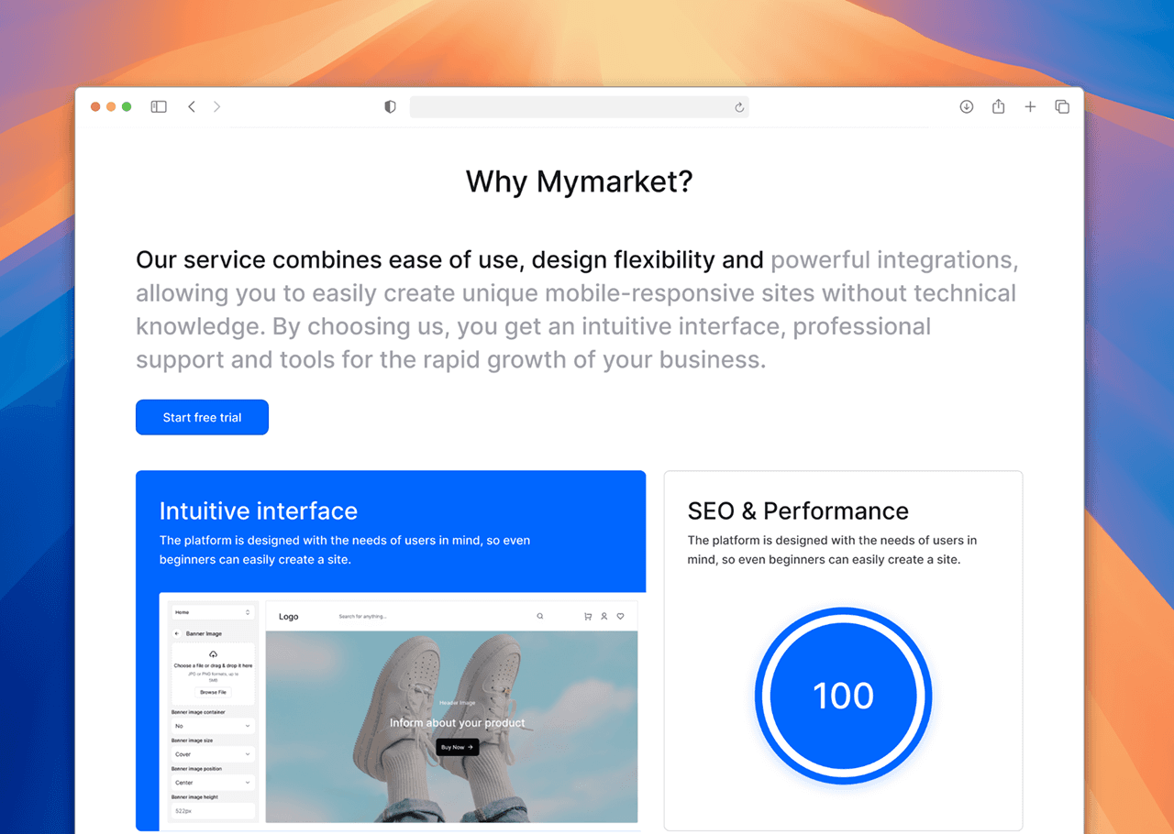Open the Home page selector at the top

211,611
